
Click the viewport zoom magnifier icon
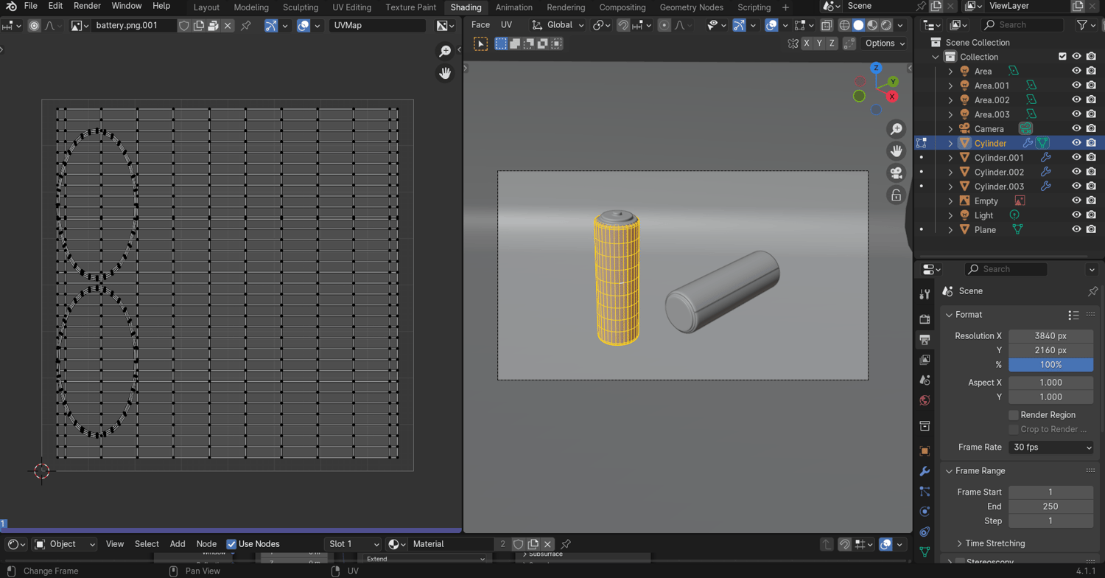pyautogui.click(x=896, y=130)
